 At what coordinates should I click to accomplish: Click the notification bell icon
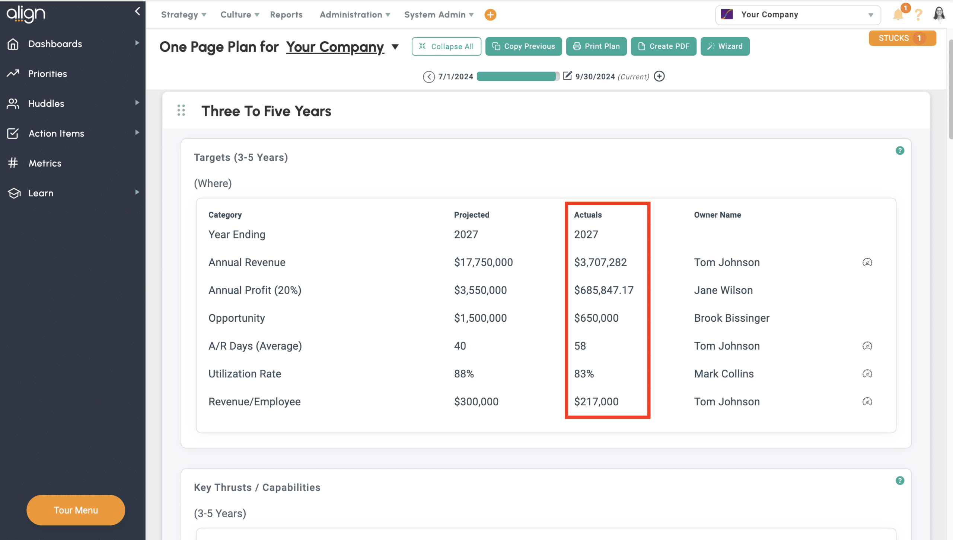[x=898, y=15]
